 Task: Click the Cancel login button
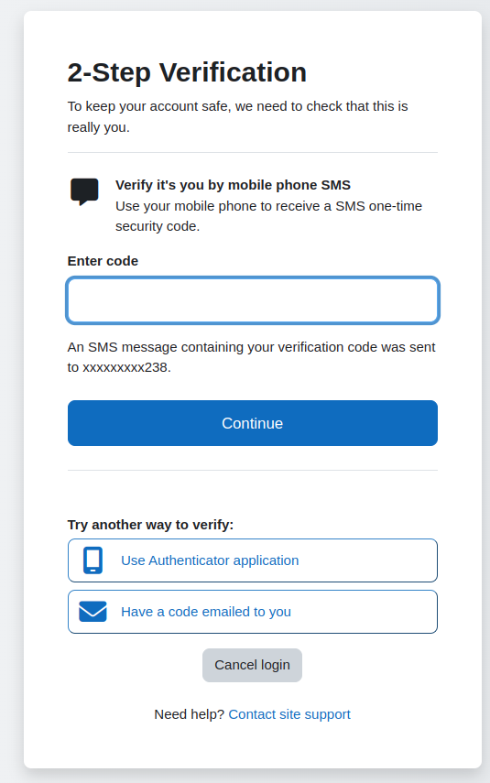[252, 665]
